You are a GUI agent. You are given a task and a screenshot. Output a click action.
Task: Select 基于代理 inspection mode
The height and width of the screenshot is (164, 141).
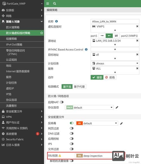(x=79, y=87)
